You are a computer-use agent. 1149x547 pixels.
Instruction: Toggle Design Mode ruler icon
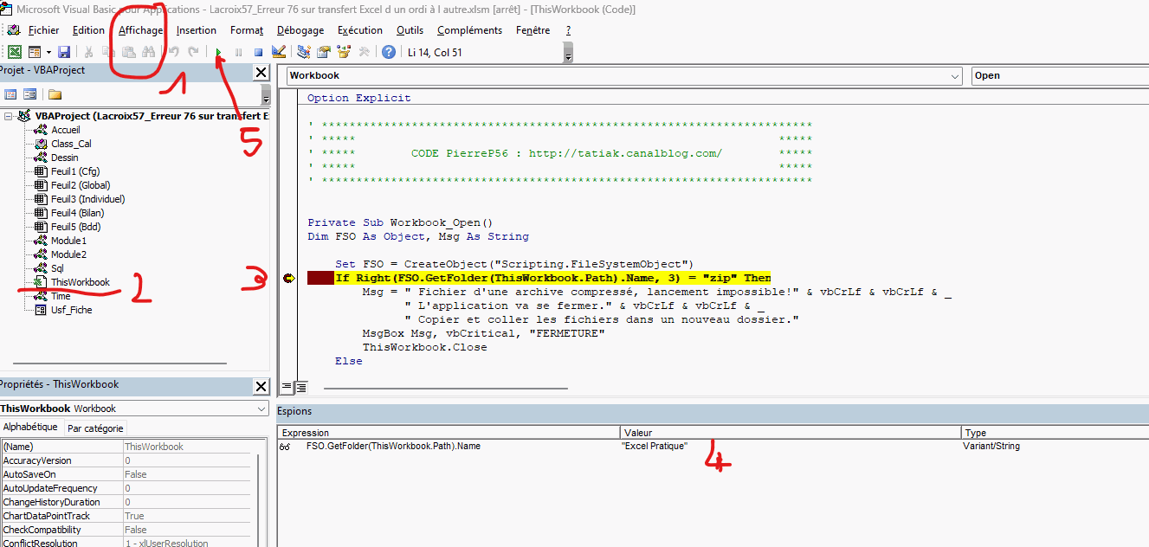279,53
